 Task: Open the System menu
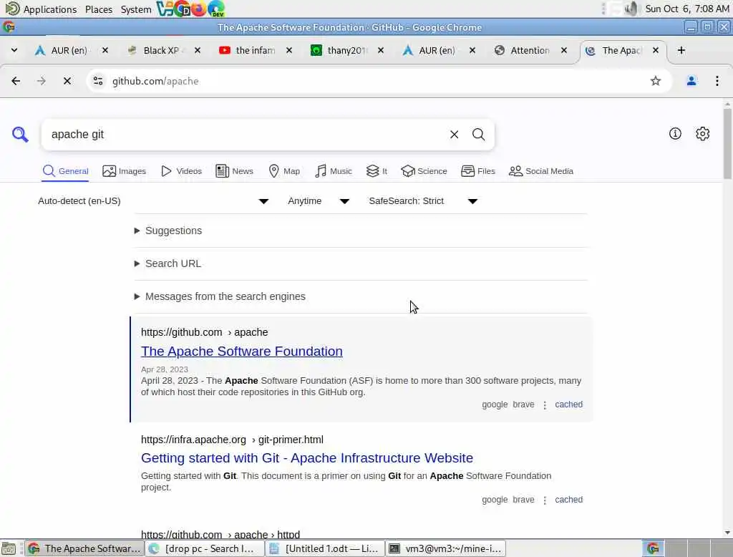point(135,9)
